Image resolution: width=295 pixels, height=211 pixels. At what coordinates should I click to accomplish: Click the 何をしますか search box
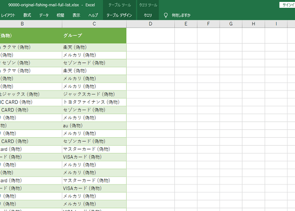[x=181, y=15]
